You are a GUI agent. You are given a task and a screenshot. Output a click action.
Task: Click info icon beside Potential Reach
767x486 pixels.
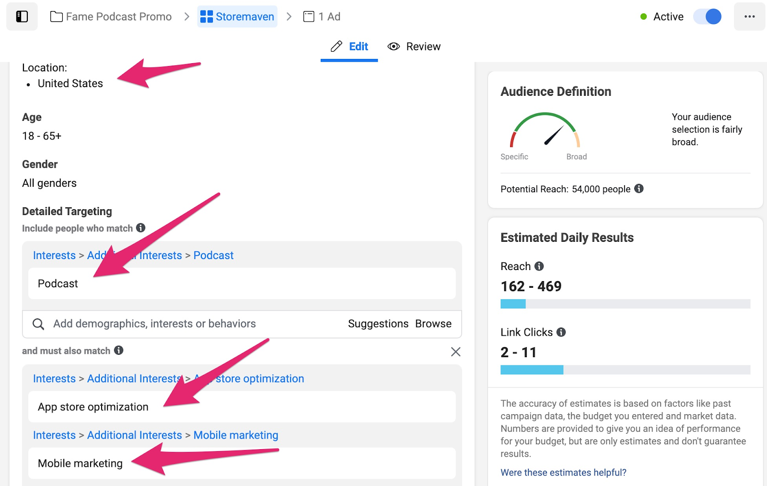(639, 189)
